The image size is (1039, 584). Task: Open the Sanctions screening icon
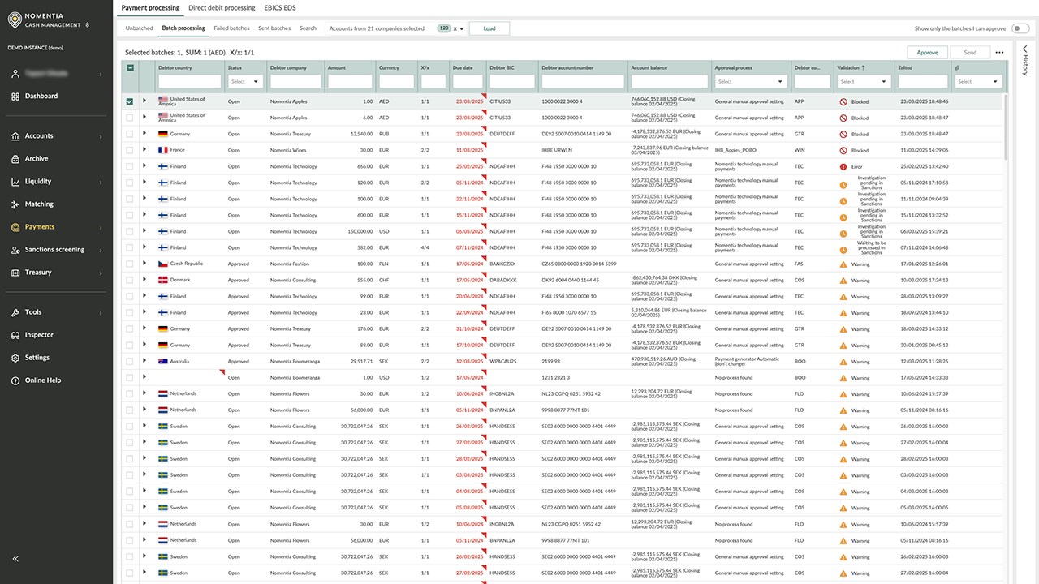pyautogui.click(x=15, y=250)
